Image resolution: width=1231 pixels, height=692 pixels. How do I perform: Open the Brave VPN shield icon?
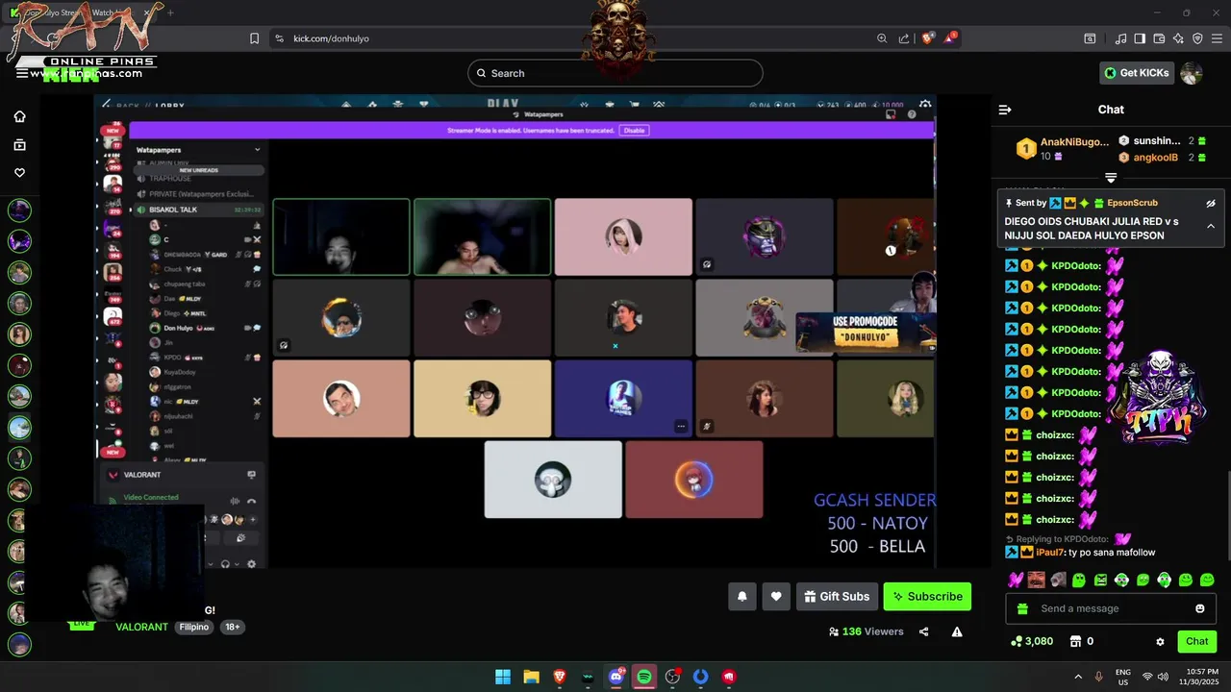coord(1197,38)
